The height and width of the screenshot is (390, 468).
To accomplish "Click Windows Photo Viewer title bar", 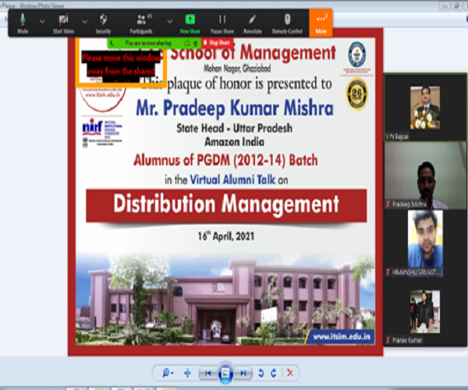I will (234, 5).
